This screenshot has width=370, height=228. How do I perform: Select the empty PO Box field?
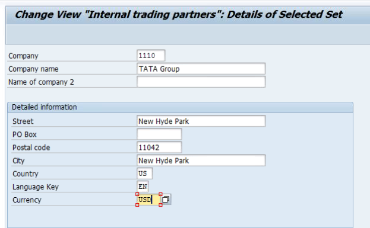159,134
